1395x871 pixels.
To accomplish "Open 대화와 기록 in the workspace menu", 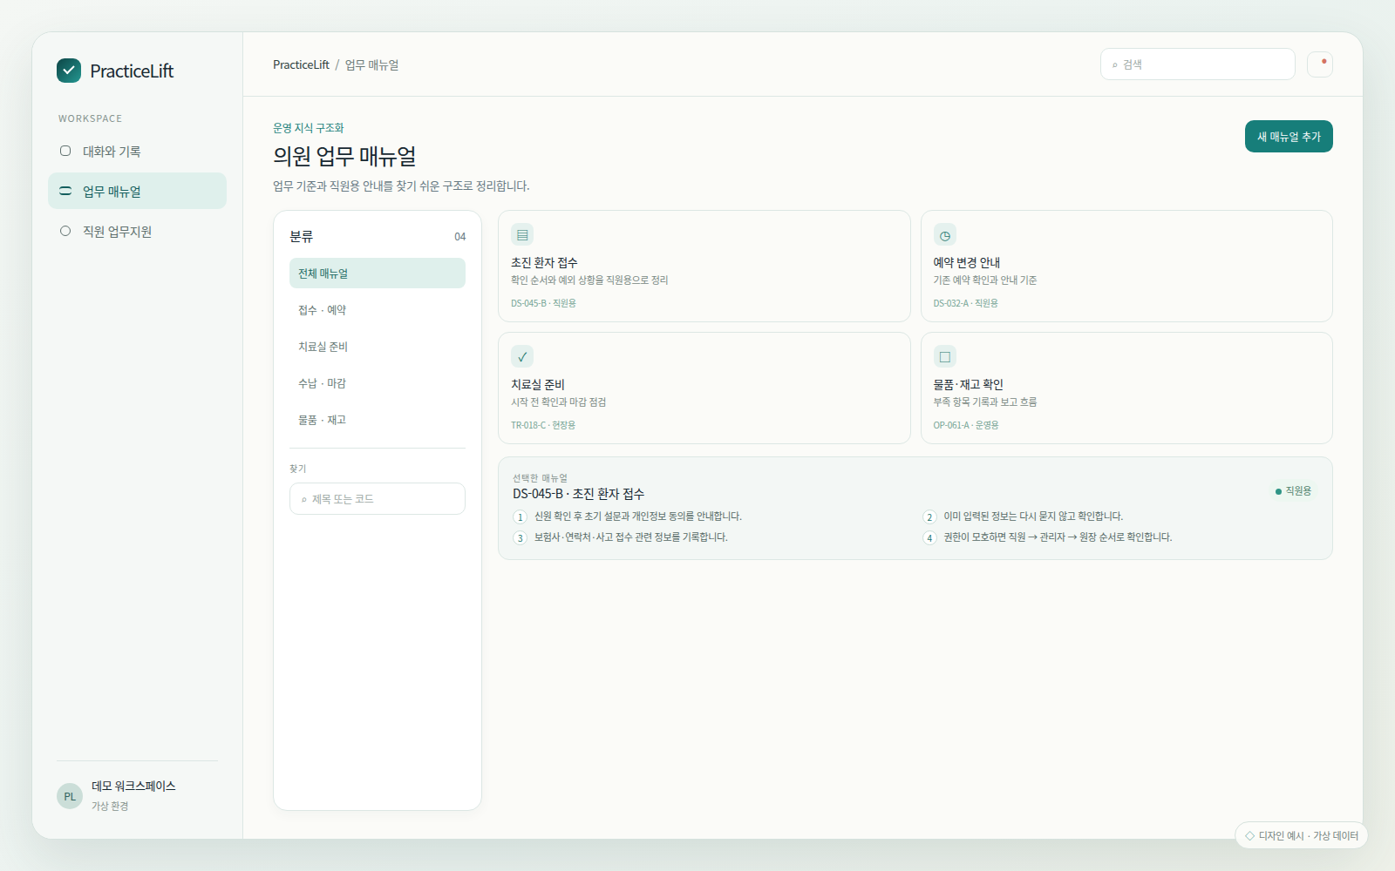I will 137,151.
